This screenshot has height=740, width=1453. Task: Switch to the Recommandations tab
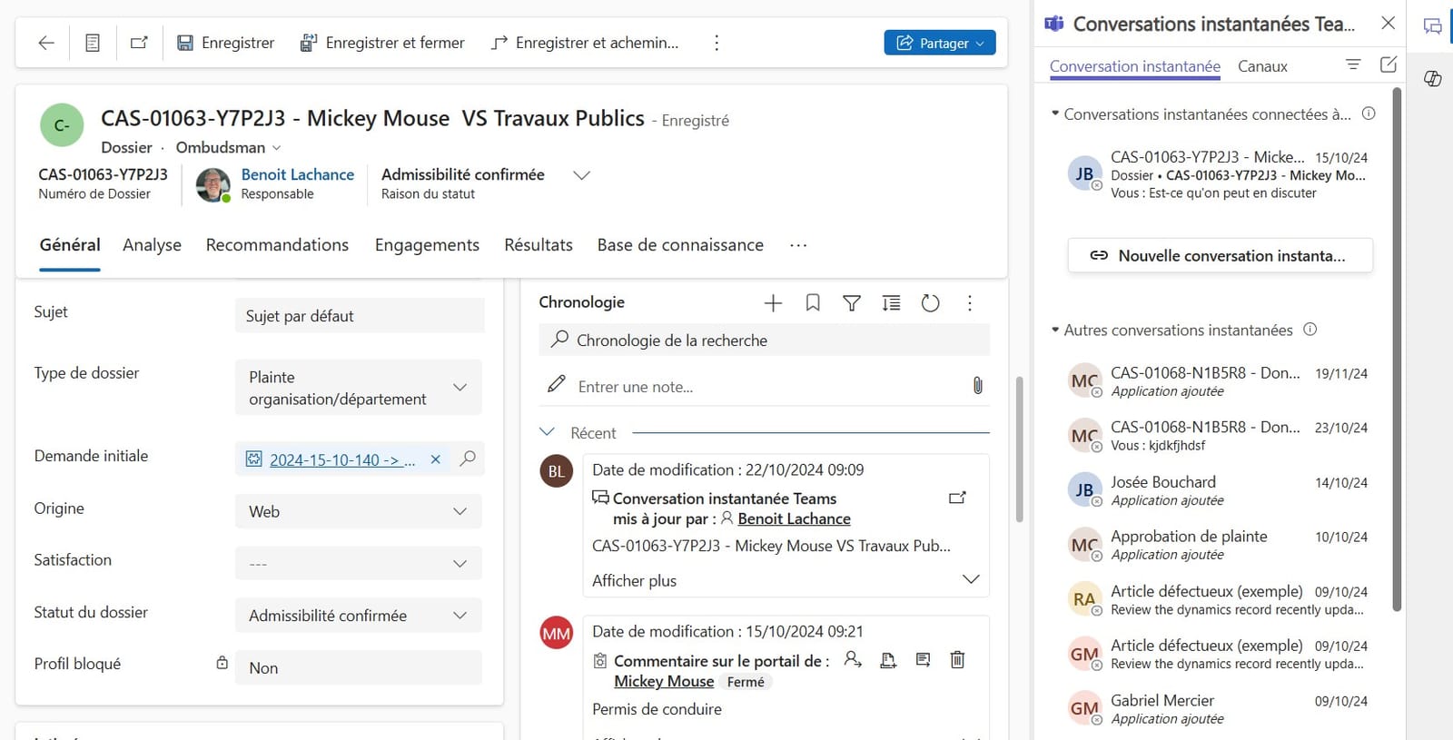click(277, 245)
